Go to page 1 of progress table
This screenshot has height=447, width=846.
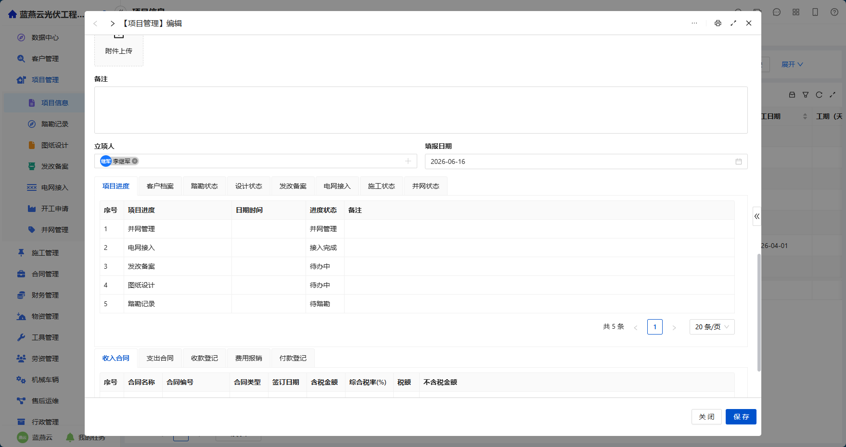pyautogui.click(x=655, y=327)
